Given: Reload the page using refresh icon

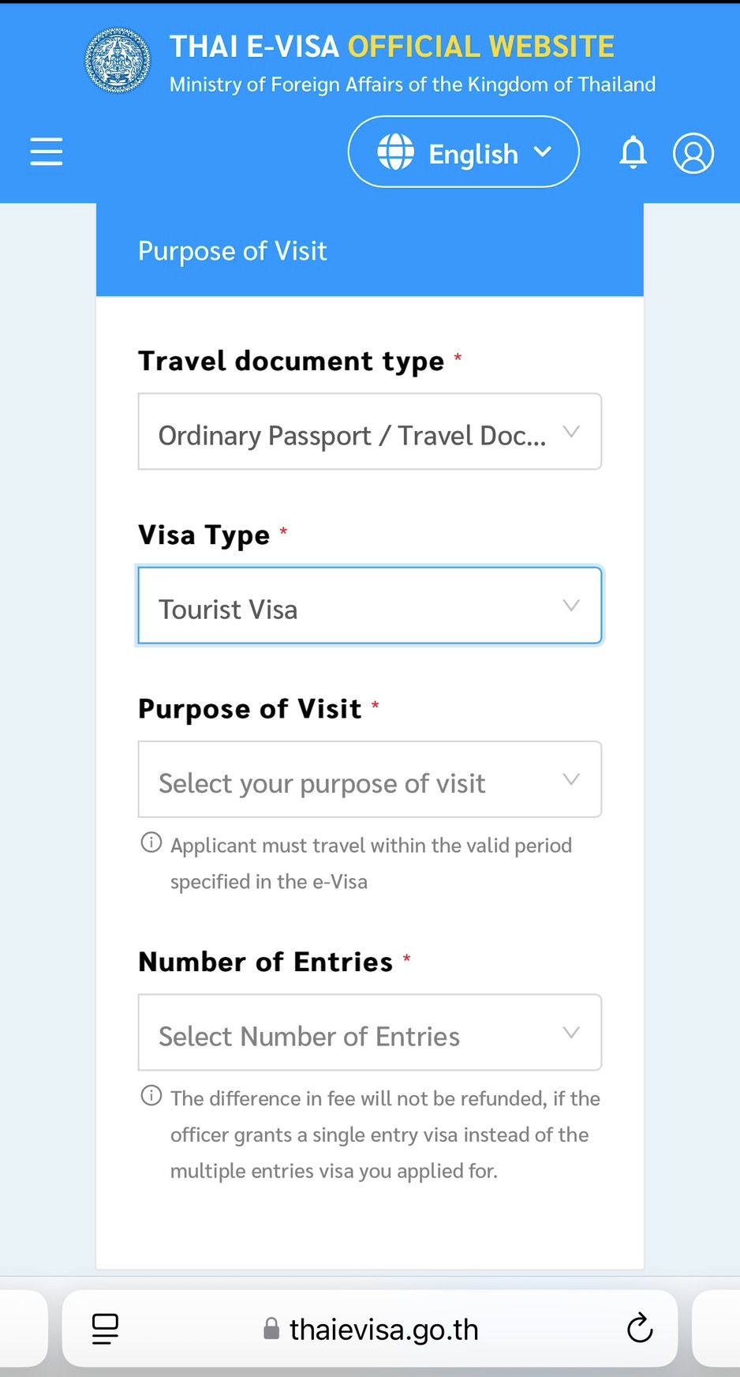Looking at the screenshot, I should click(x=639, y=1328).
